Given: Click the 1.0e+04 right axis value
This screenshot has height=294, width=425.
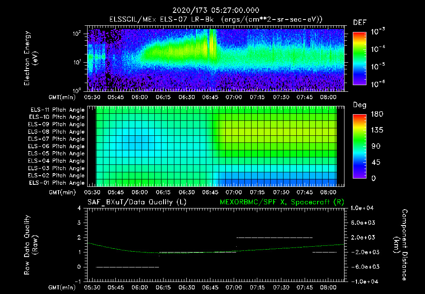Looking at the screenshot, I should 362,208.
